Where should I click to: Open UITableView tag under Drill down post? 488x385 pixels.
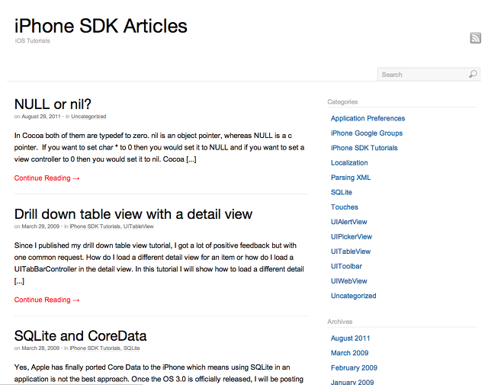click(x=139, y=226)
